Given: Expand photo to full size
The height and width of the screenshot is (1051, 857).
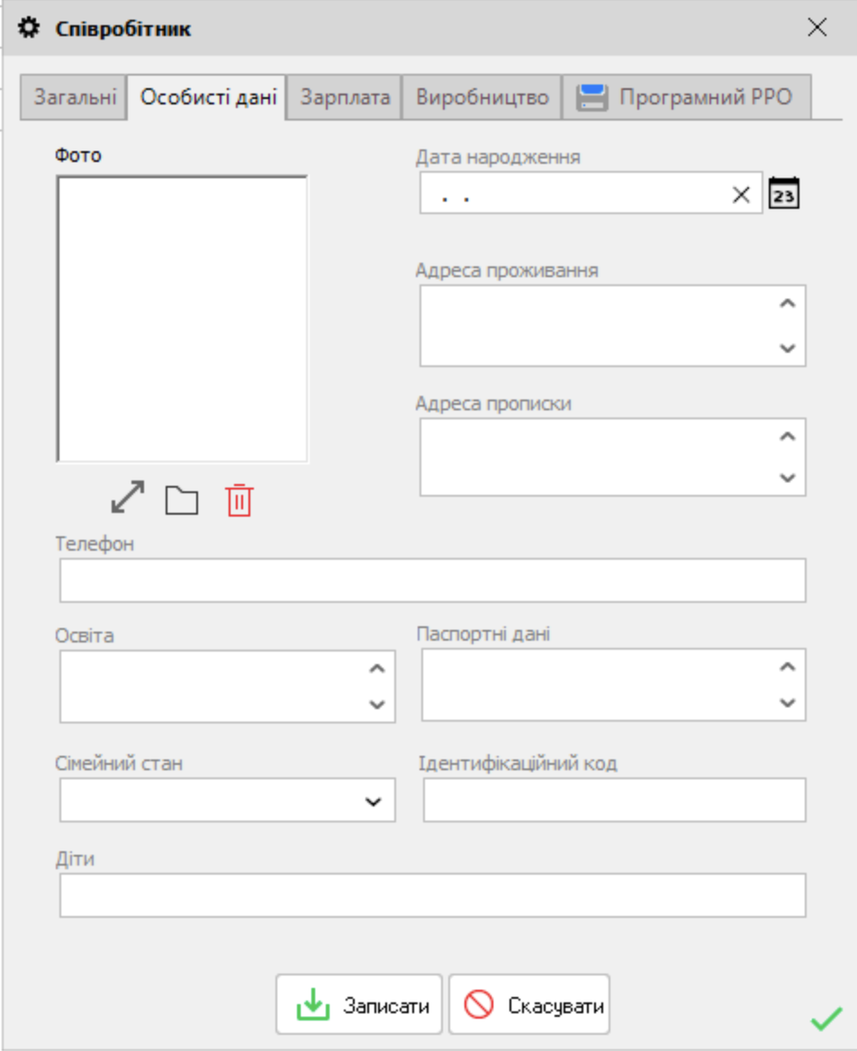Looking at the screenshot, I should [x=128, y=499].
